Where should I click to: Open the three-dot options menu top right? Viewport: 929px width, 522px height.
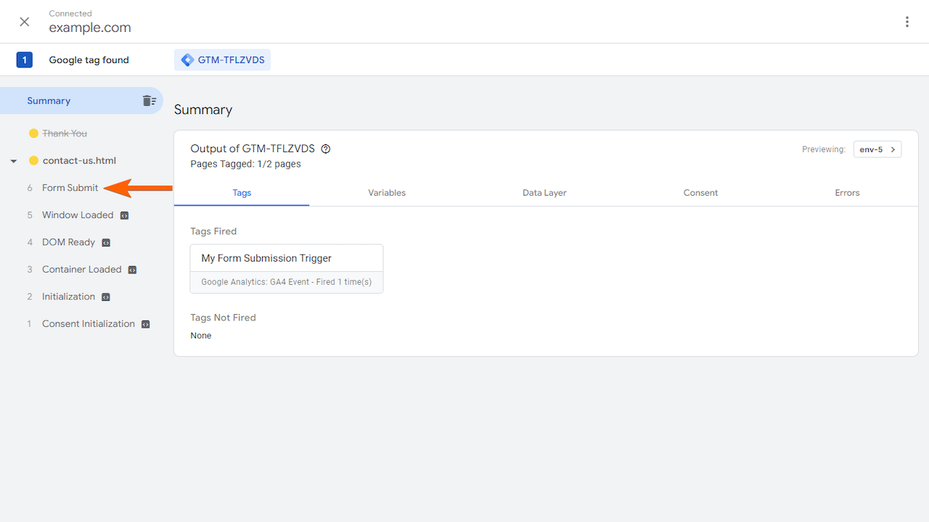pyautogui.click(x=907, y=22)
